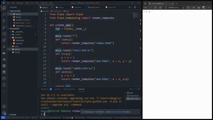Expand the .vscode folder
The height and width of the screenshot is (120, 213).
(10, 35)
